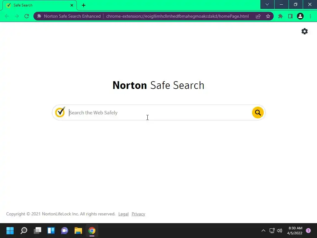Close the Safe Search tab

(72, 5)
